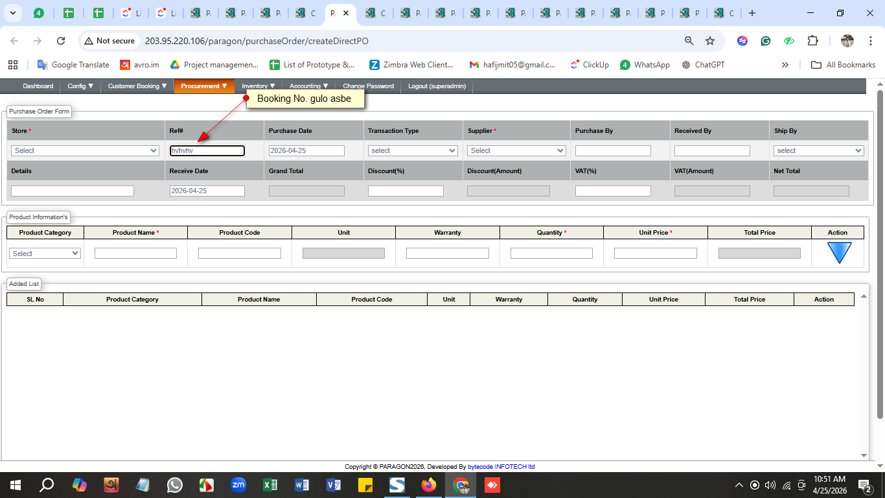Screen dimensions: 885x498
Task: Open the Procurement menu
Action: click(x=203, y=86)
